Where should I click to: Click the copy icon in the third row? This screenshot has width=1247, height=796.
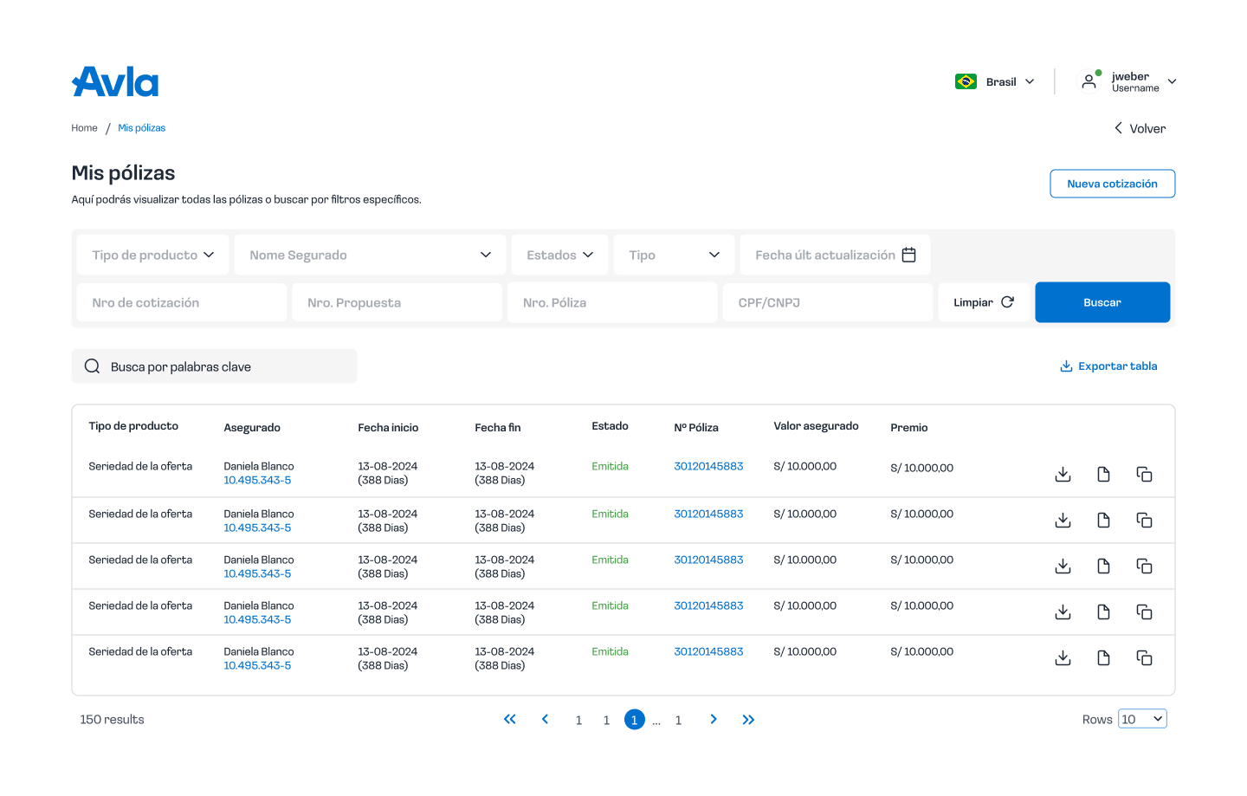click(1144, 566)
